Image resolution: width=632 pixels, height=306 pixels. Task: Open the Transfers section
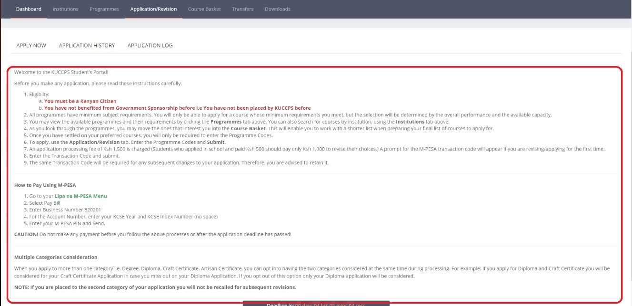242,8
